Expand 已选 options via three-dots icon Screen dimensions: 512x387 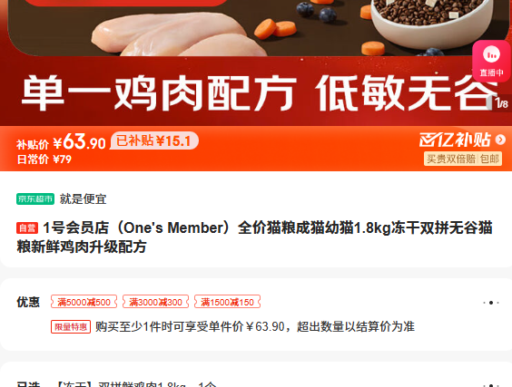tap(491, 385)
